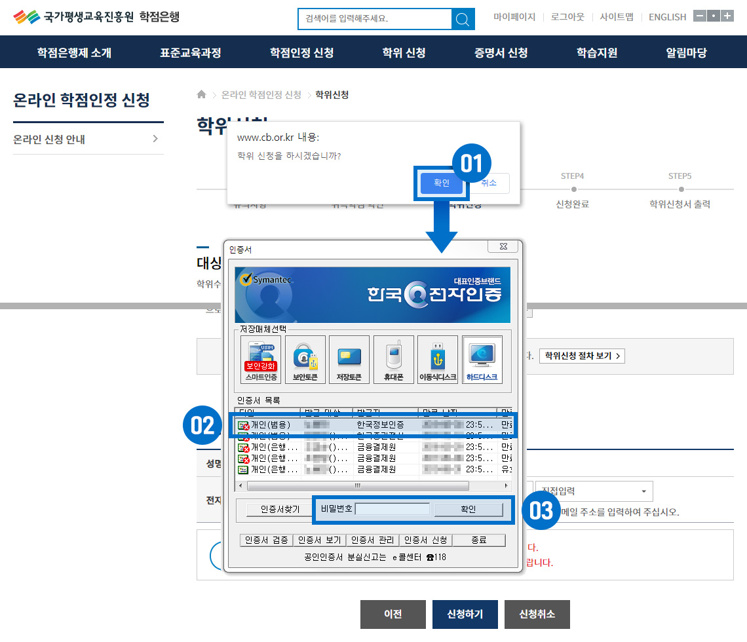The height and width of the screenshot is (642, 747).
Task: Choose the 하드디스크 storage icon
Action: pos(482,359)
